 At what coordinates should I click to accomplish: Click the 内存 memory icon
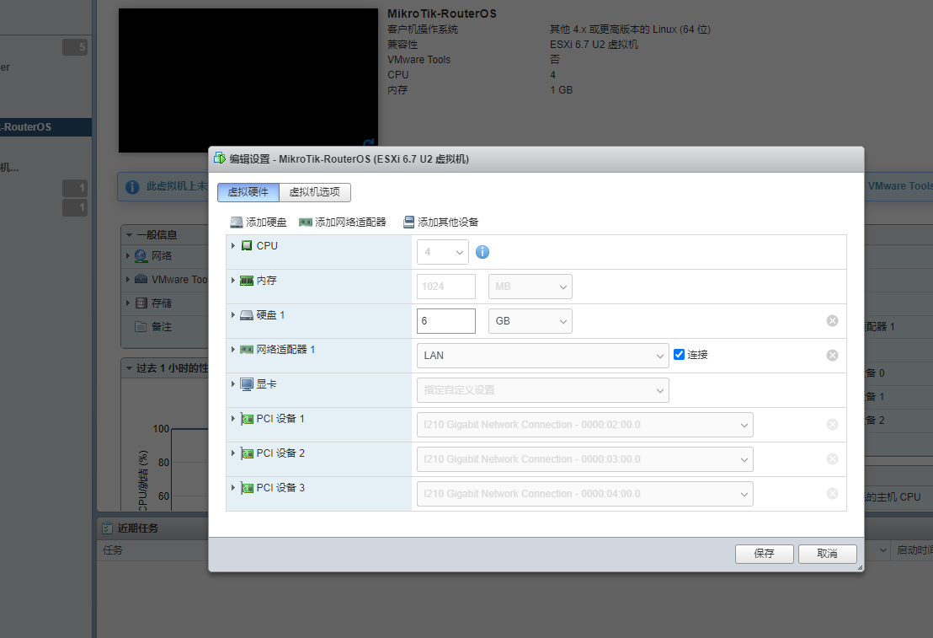(x=247, y=281)
